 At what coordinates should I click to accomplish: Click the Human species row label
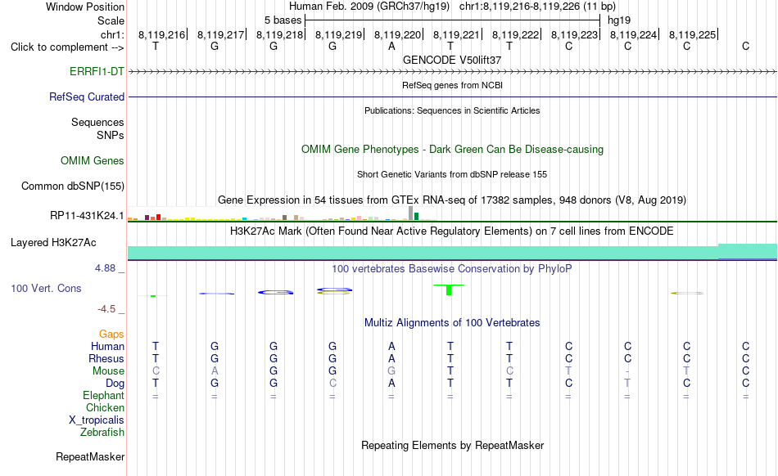107,346
